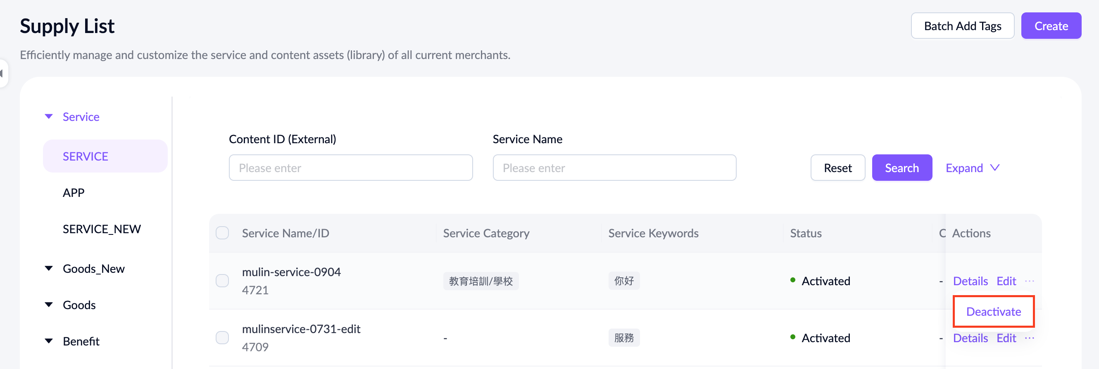Open more actions for mulinservice-0731-edit row
The width and height of the screenshot is (1099, 369).
click(1030, 338)
